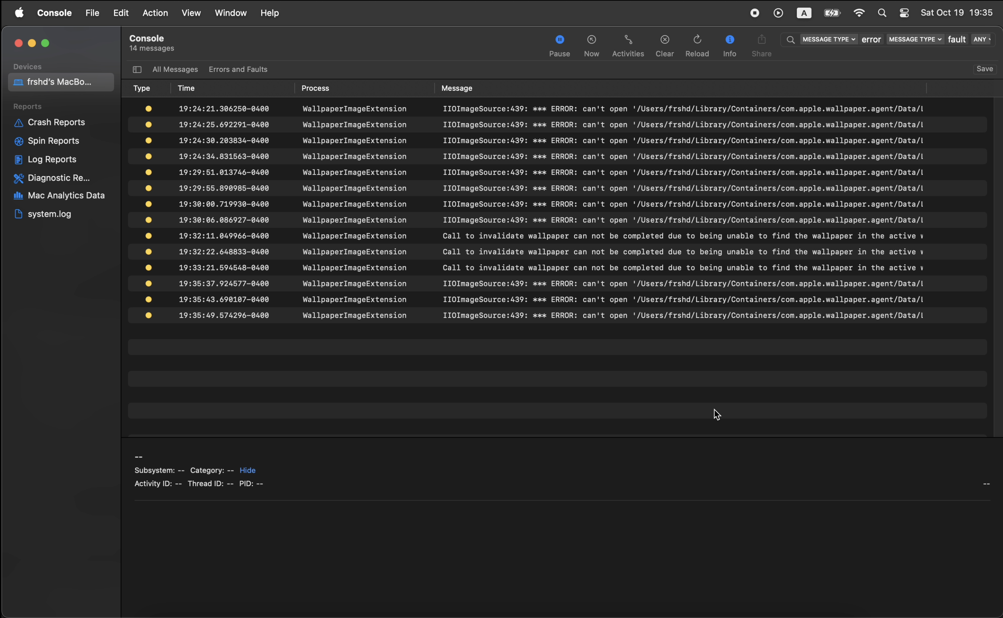The height and width of the screenshot is (618, 1003).
Task: Click the Hide link in details pane
Action: click(247, 470)
